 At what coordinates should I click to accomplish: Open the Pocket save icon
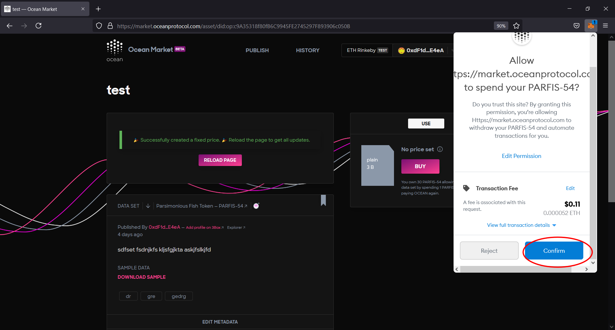tap(577, 26)
